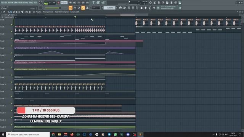Open the project info page icon

(141, 8)
